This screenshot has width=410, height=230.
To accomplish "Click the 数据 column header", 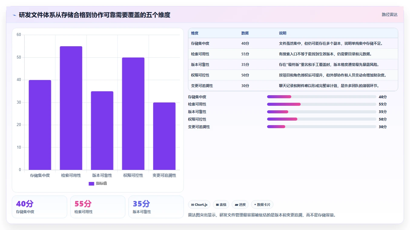I will (x=245, y=33).
